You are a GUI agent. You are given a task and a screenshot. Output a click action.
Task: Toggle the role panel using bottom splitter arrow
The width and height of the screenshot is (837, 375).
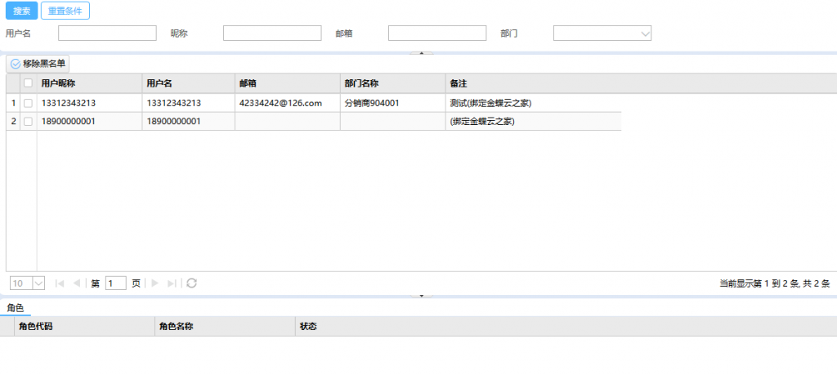point(422,296)
